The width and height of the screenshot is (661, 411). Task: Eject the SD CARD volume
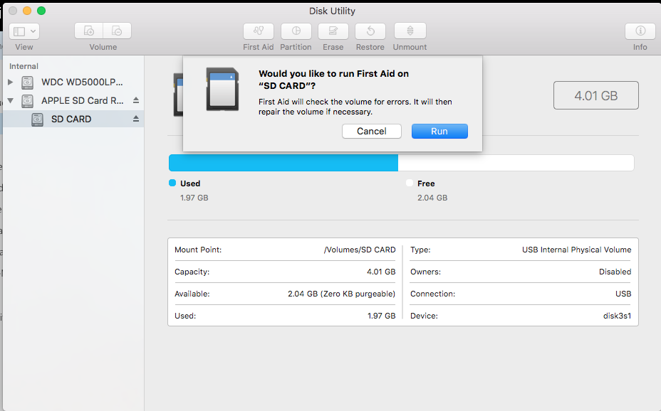(136, 119)
